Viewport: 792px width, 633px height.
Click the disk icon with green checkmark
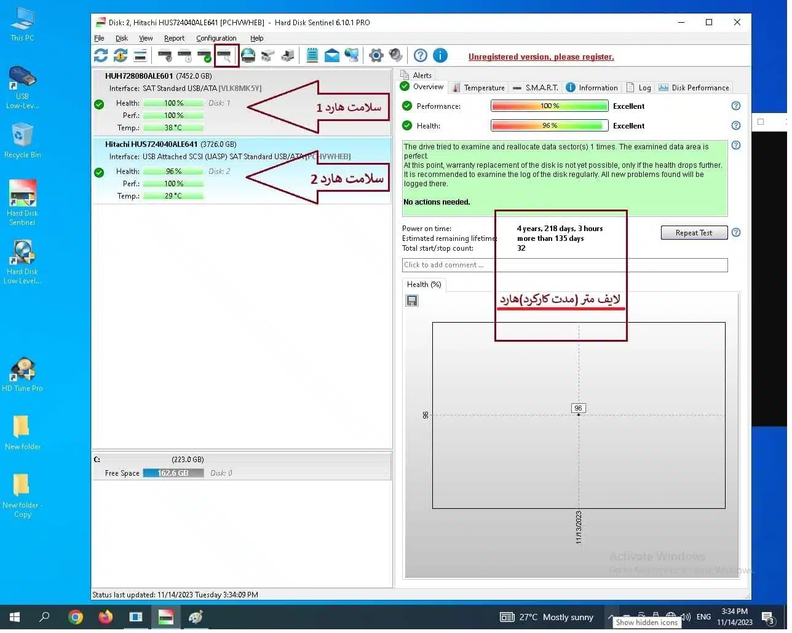205,56
